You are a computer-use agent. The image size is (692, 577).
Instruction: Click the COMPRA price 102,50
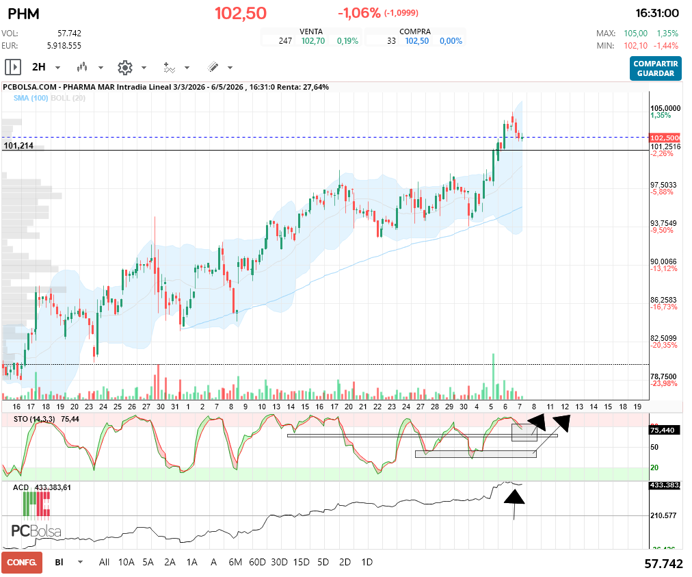tap(417, 41)
